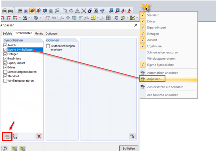The width and height of the screenshot is (216, 151).
Task: Click the rainbow surface results icon
Action: (x=68, y=18)
